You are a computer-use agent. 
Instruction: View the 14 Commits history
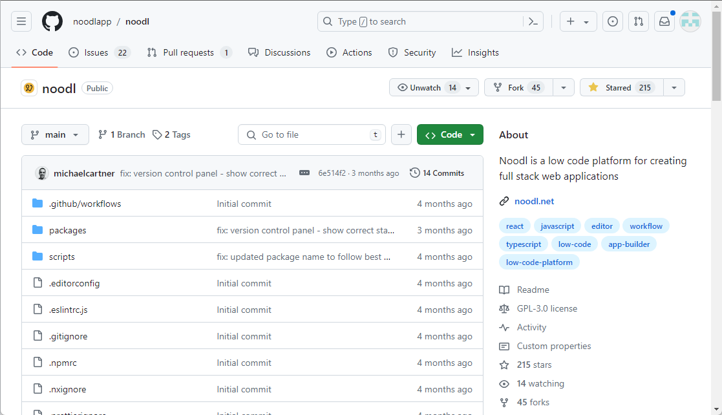coord(437,173)
